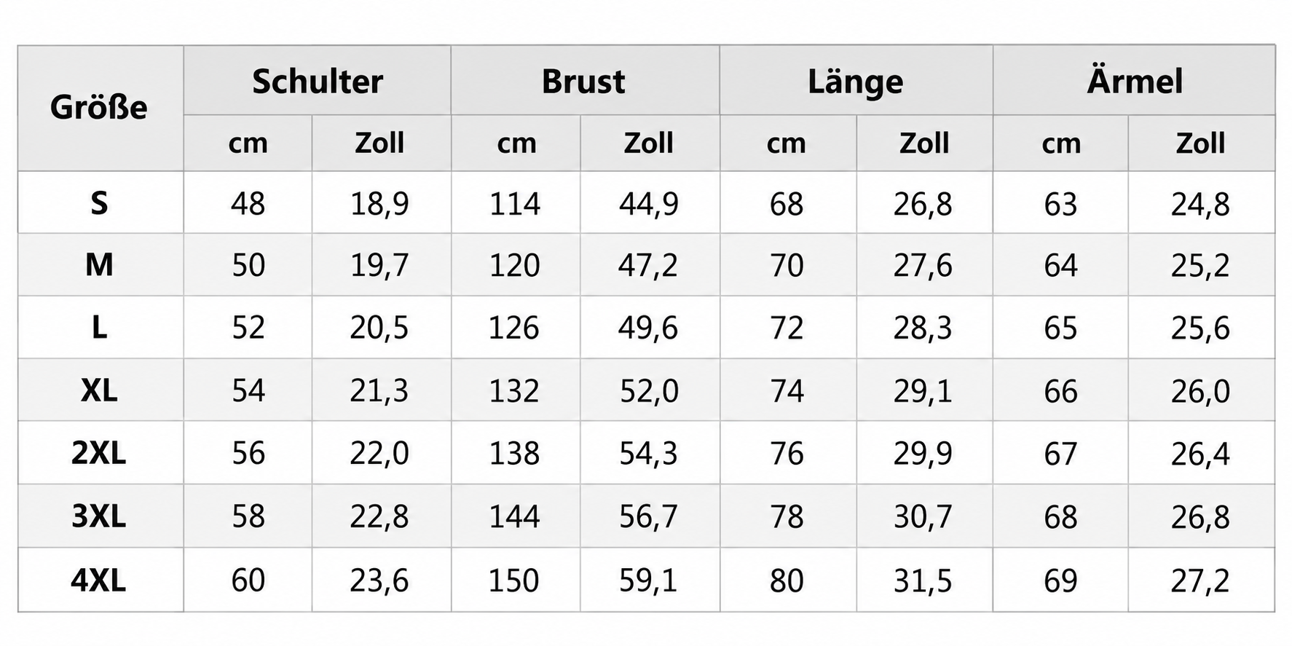Select the Schulter header cell

click(x=318, y=81)
